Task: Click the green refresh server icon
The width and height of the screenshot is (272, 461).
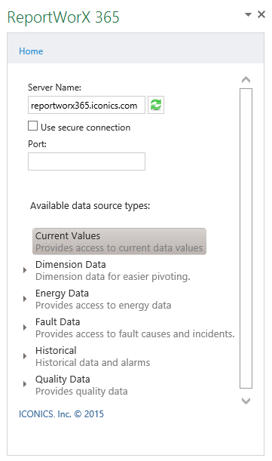Action: [x=156, y=105]
